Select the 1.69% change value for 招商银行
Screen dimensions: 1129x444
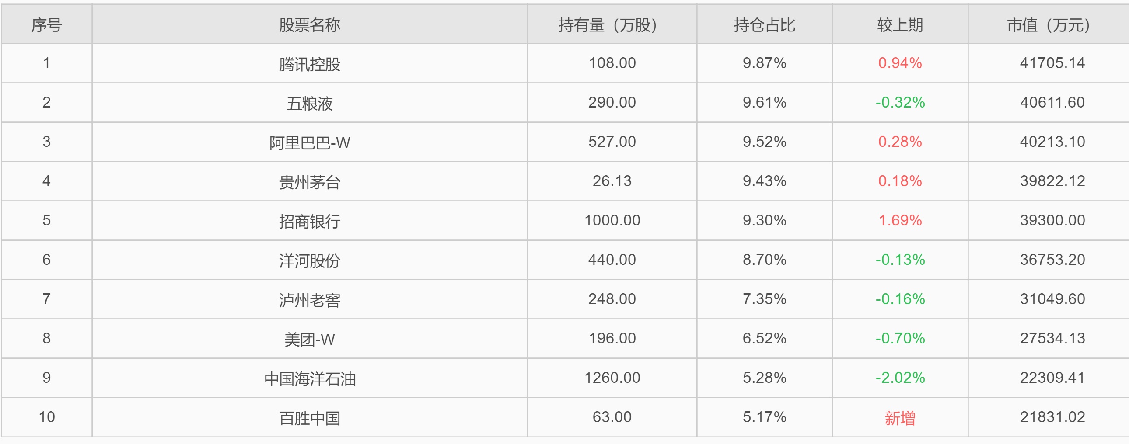coord(900,220)
